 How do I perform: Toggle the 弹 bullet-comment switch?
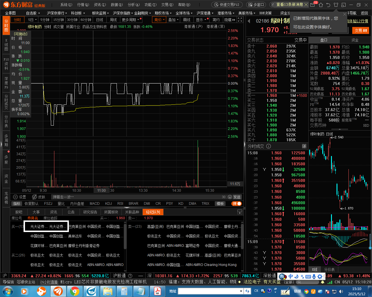(x=237, y=204)
